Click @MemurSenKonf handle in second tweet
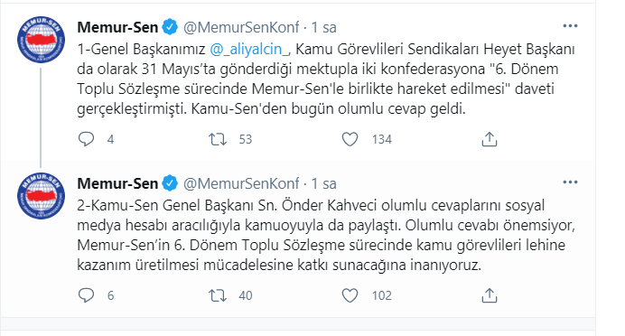625x336 pixels. pos(241,183)
